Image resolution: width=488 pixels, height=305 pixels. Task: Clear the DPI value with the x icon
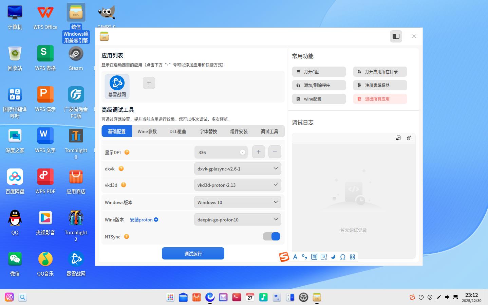tap(242, 152)
